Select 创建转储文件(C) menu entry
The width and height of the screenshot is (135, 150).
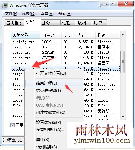tap(54, 112)
